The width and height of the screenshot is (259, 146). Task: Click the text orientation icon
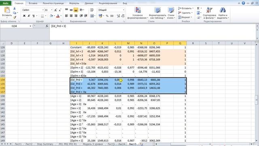[81, 10]
